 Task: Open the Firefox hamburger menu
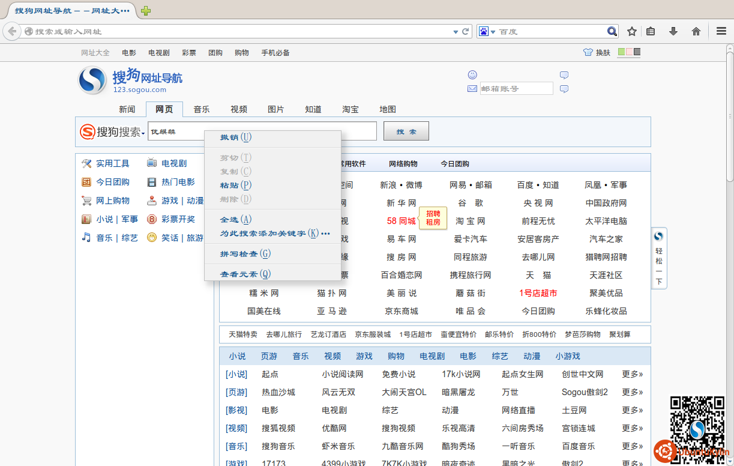point(721,31)
